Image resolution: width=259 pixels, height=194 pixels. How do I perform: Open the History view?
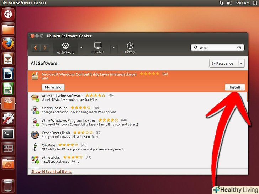(130, 48)
